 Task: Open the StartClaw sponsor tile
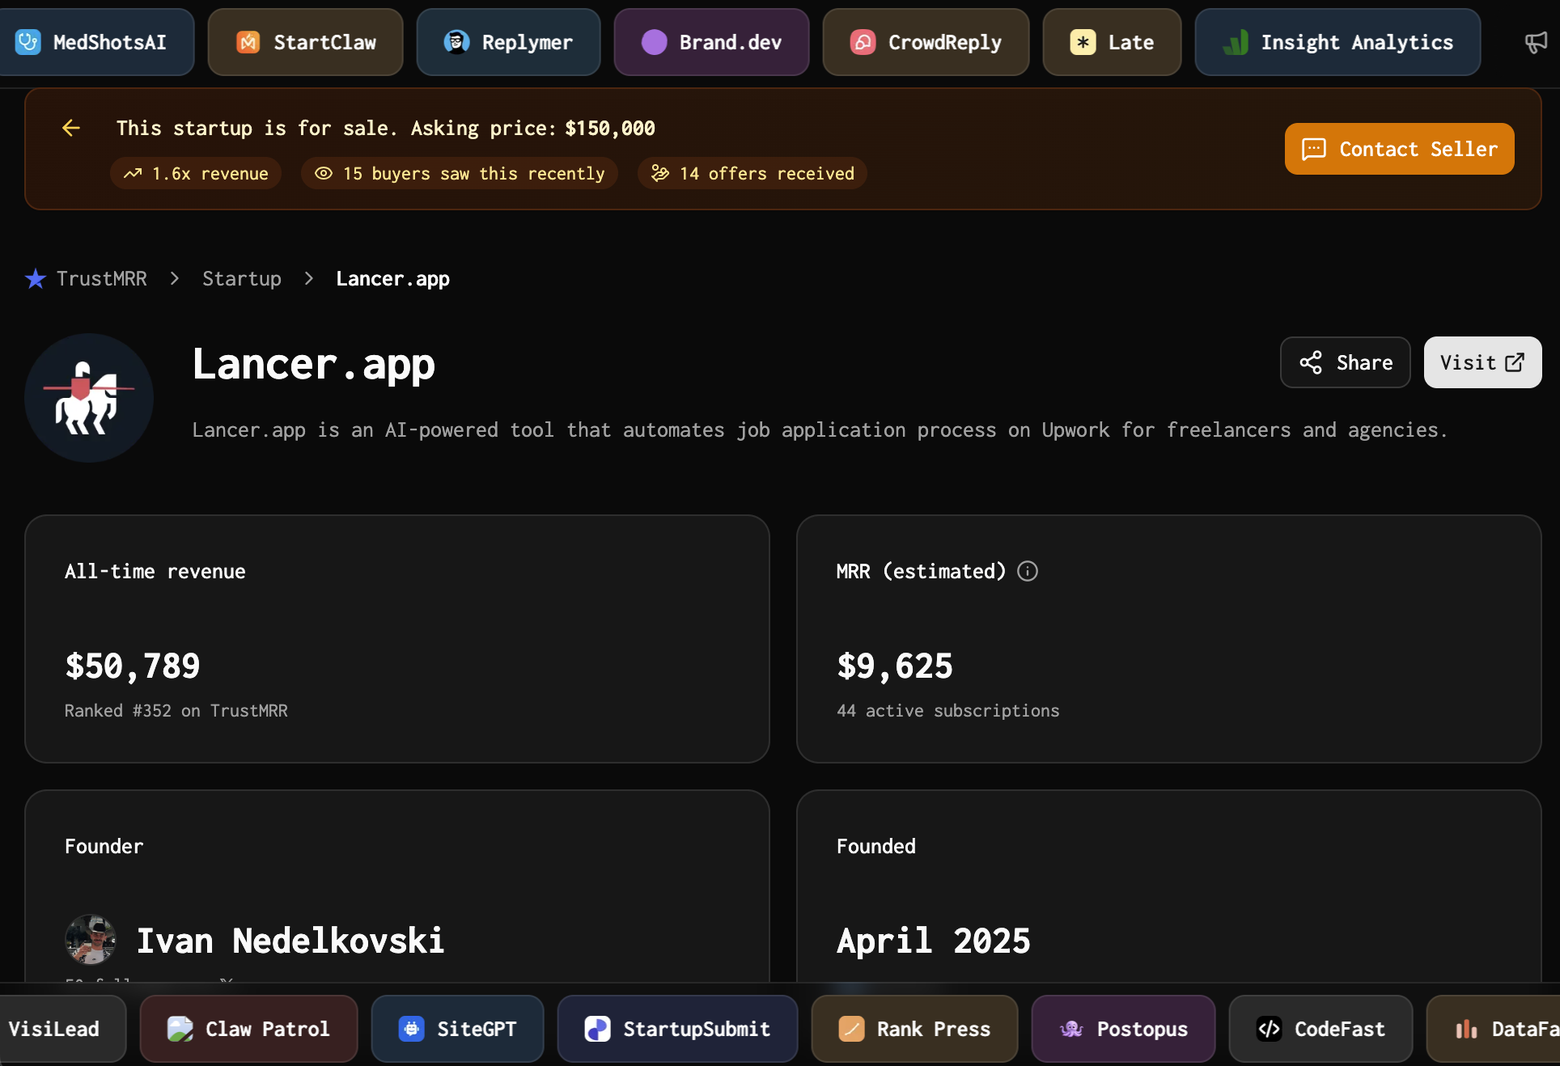[306, 42]
